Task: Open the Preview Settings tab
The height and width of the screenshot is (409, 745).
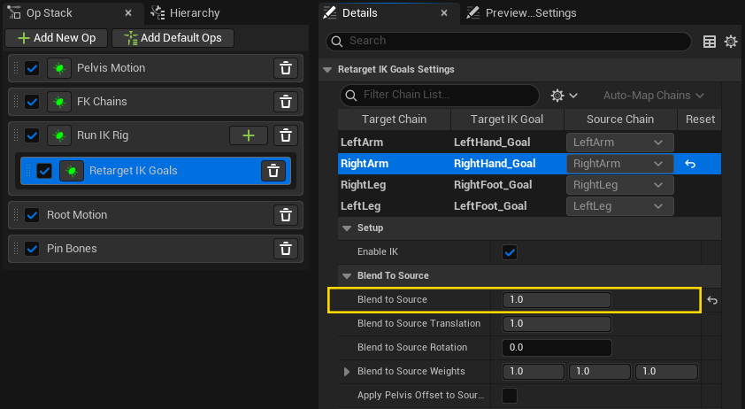Action: pyautogui.click(x=522, y=13)
